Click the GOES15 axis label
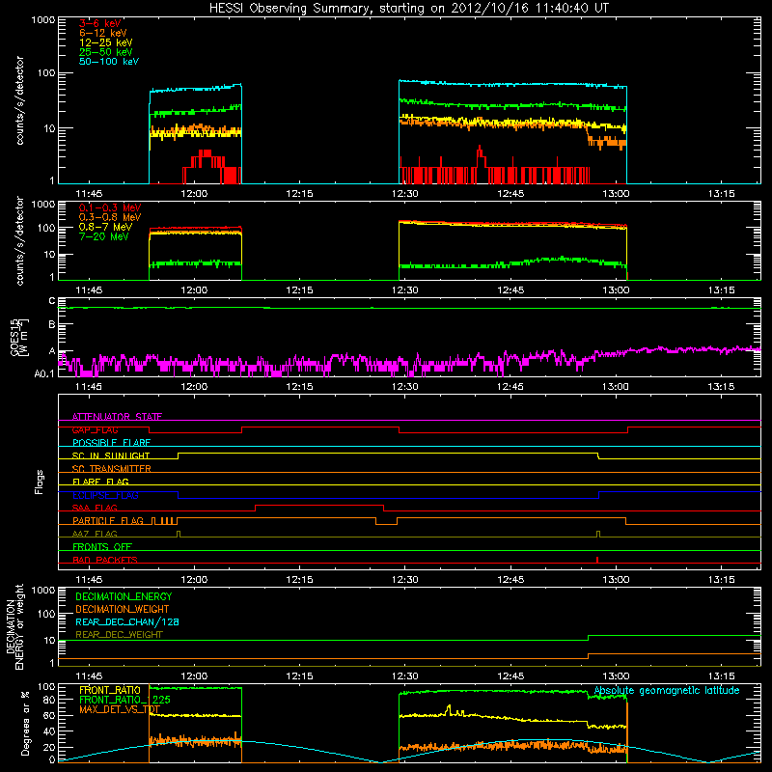The height and width of the screenshot is (772, 772). (14, 337)
